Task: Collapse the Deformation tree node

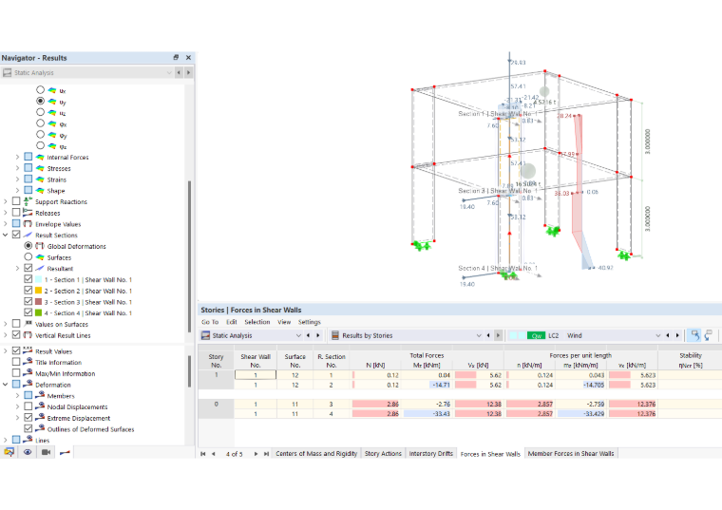Action: click(6, 385)
